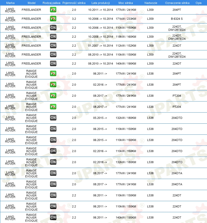Click the ON diesel icon in the Evoque 02.2016 110kW / 150KM row
Viewport: 207px width, 223px height.
tap(53, 151)
